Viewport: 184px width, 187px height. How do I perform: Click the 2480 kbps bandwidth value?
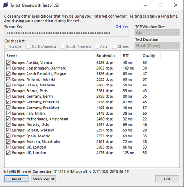[x=105, y=119]
